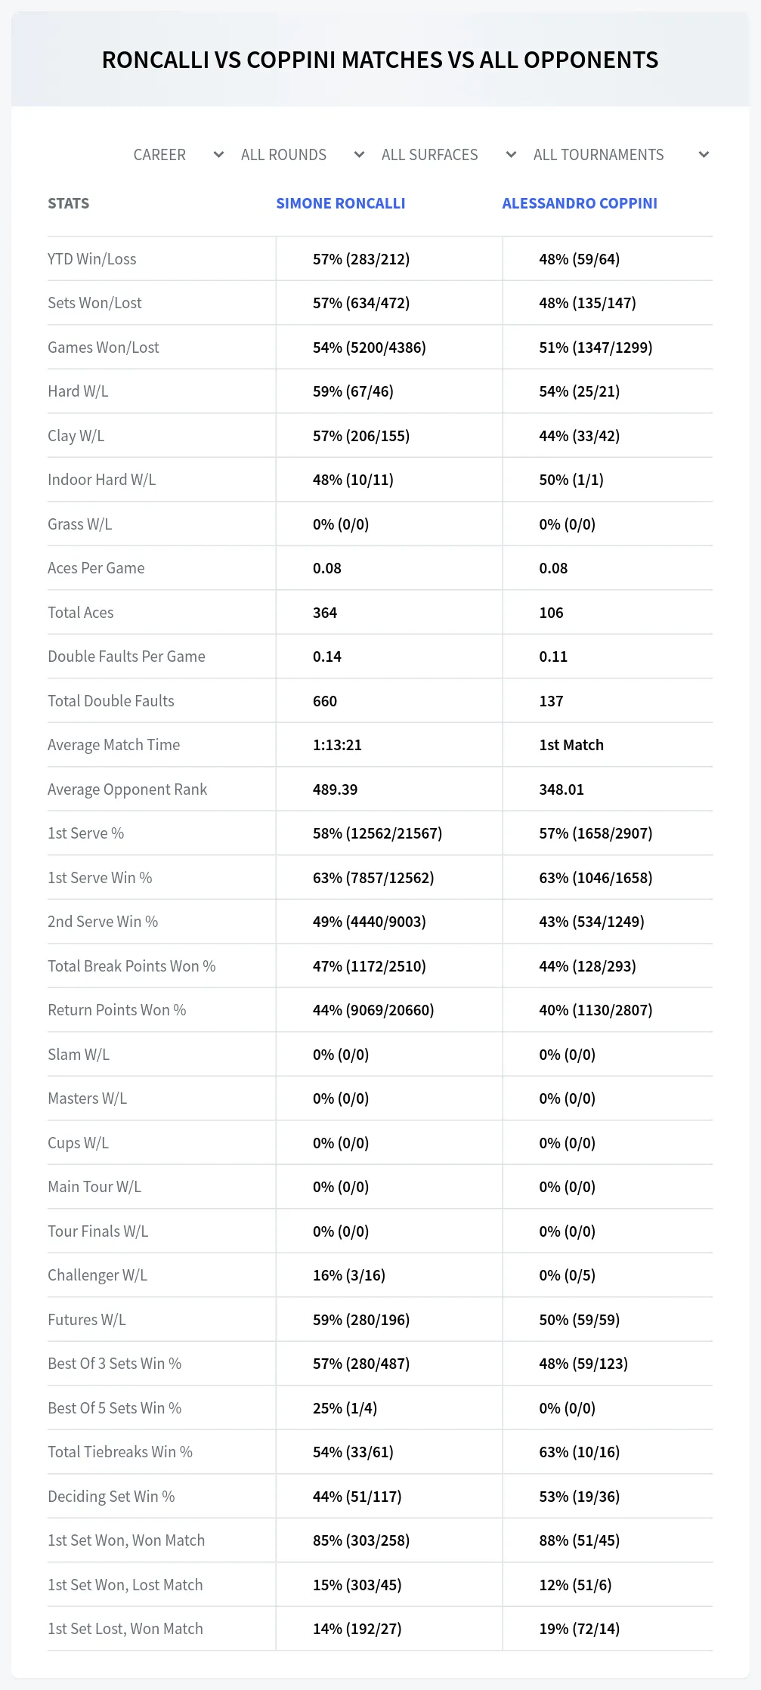Click chevron arrow beside ALL ROUNDS
The width and height of the screenshot is (761, 1690).
(x=359, y=155)
